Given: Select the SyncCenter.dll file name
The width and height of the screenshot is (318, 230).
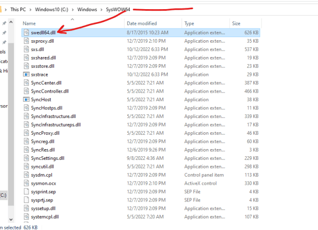Looking at the screenshot, I should coord(46,83).
